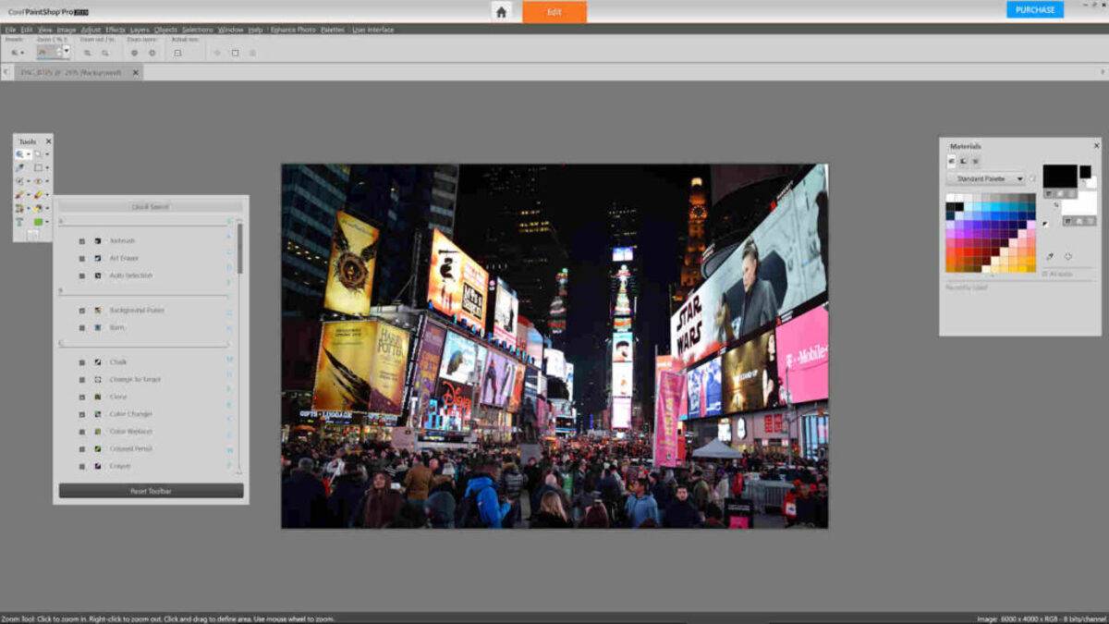The height and width of the screenshot is (624, 1109).
Task: Open the Adjust menu
Action: (x=91, y=30)
